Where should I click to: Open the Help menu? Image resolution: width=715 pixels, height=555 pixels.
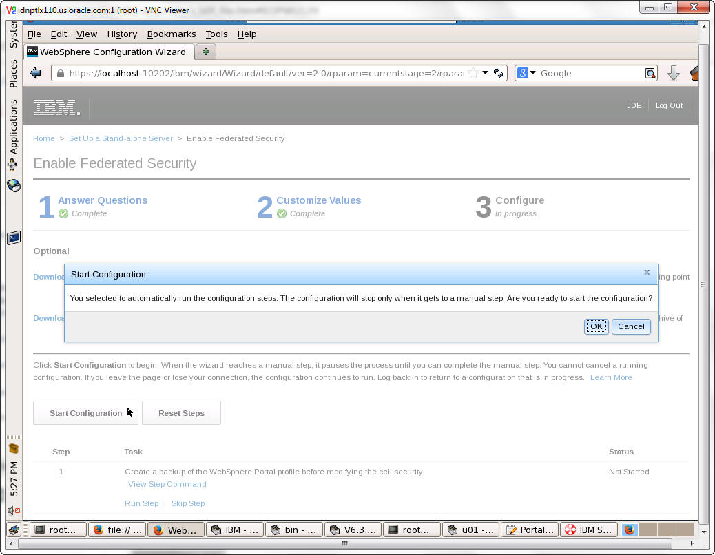tap(247, 34)
